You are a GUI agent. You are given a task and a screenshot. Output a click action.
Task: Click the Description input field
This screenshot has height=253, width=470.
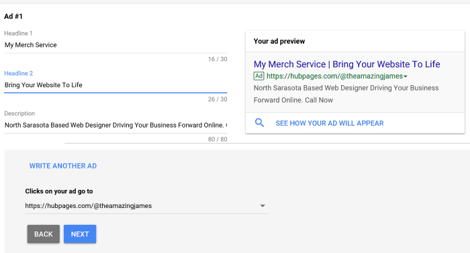point(115,125)
